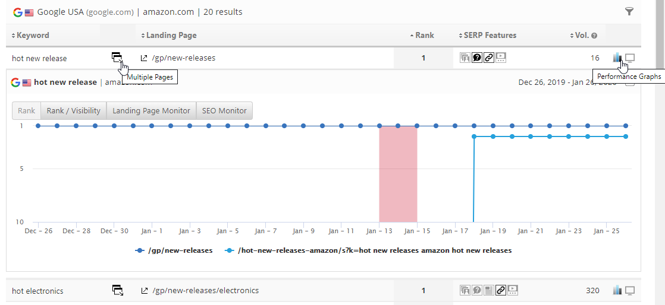Sort table by SERP Features column
This screenshot has height=305, width=665.
point(488,36)
